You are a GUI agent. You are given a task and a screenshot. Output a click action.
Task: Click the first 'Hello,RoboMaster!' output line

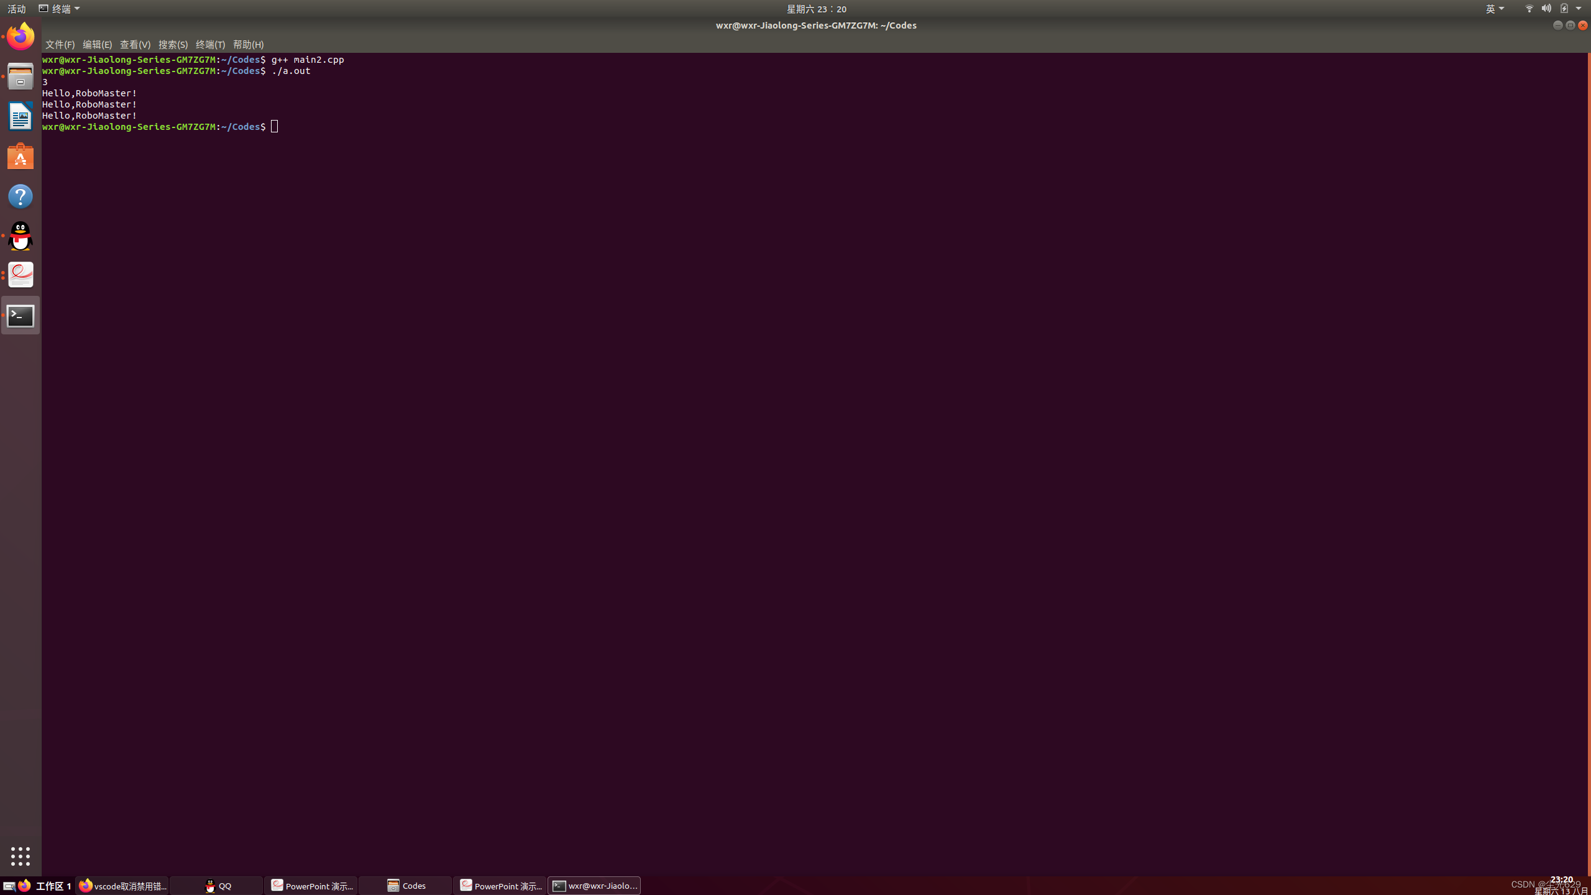tap(89, 93)
